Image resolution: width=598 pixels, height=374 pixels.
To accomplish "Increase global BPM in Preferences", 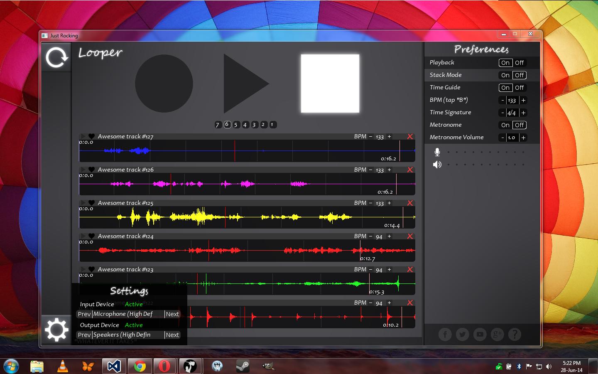I will click(523, 100).
